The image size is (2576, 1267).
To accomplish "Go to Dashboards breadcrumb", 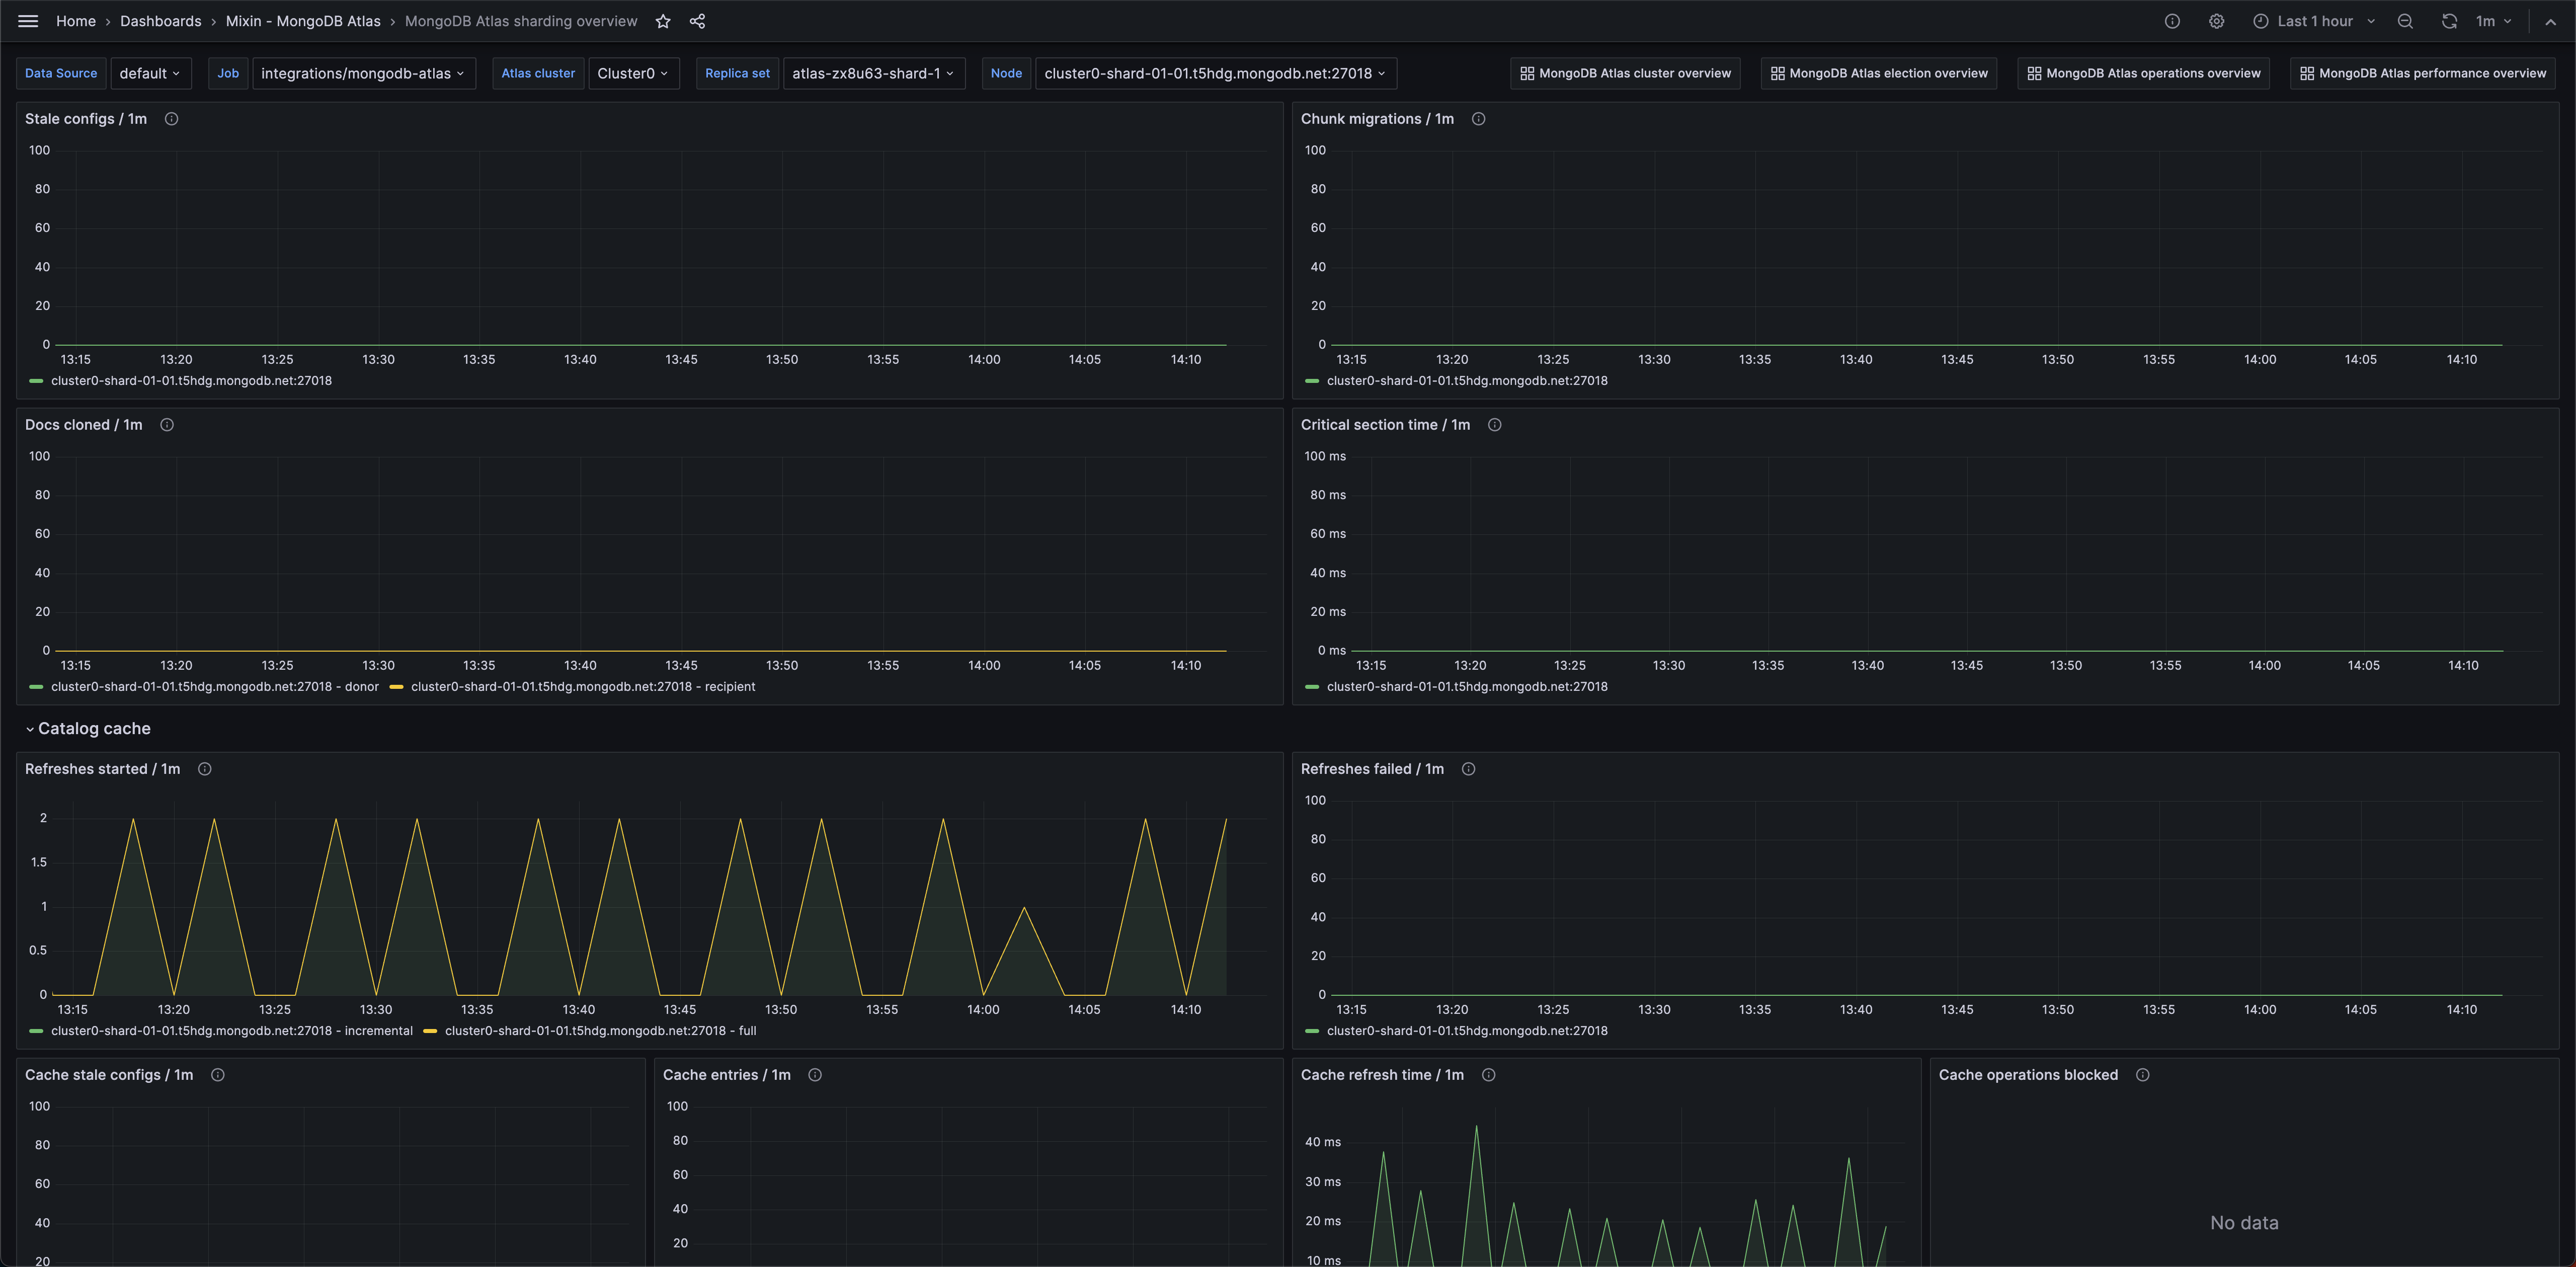I will [160, 21].
